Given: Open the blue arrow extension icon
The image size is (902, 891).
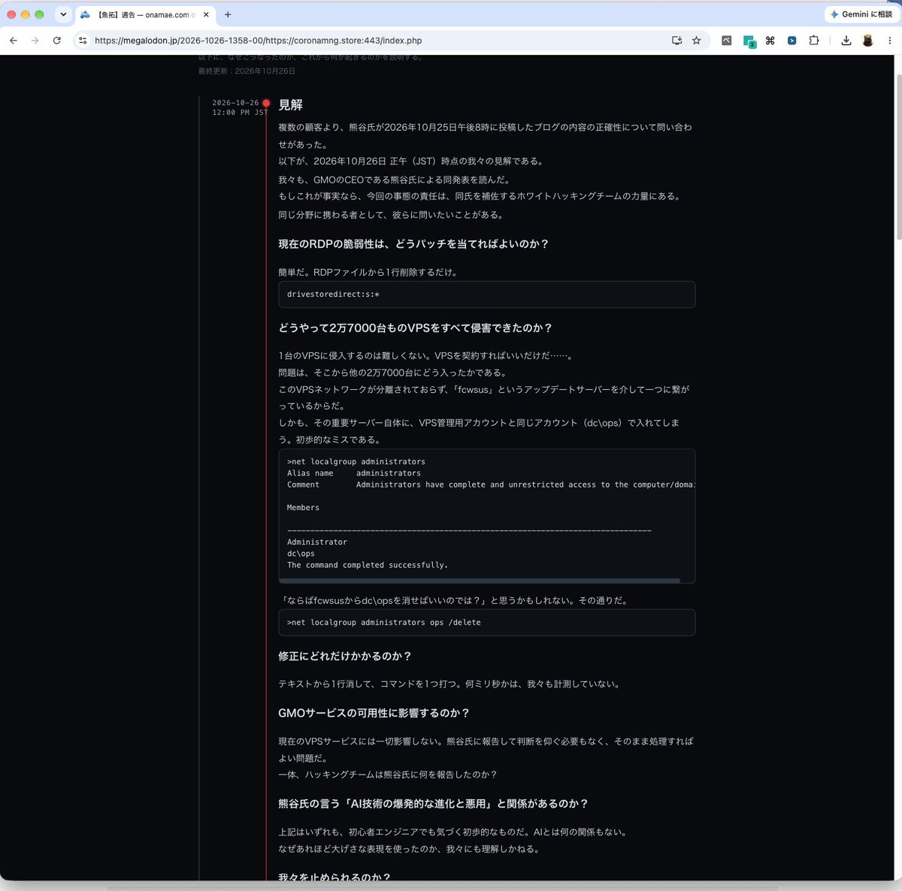Looking at the screenshot, I should click(x=792, y=41).
